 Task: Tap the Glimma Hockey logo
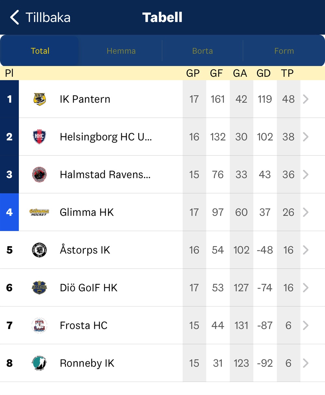coord(39,212)
